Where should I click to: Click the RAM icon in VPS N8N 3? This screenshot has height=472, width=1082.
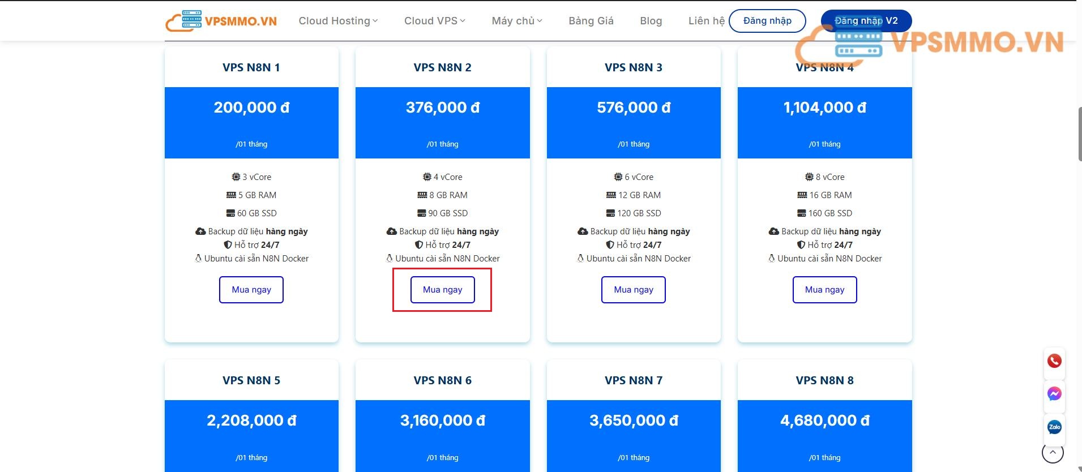point(611,195)
